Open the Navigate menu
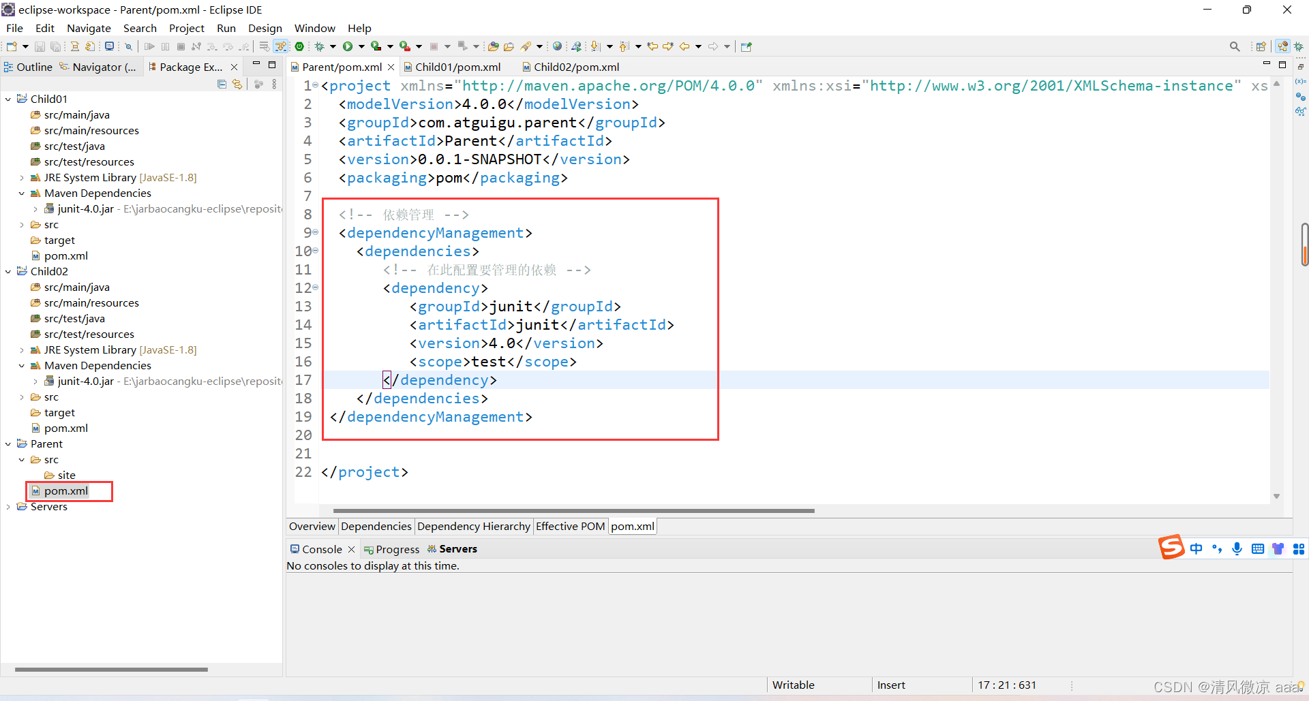Viewport: 1309px width, 701px height. tap(89, 28)
